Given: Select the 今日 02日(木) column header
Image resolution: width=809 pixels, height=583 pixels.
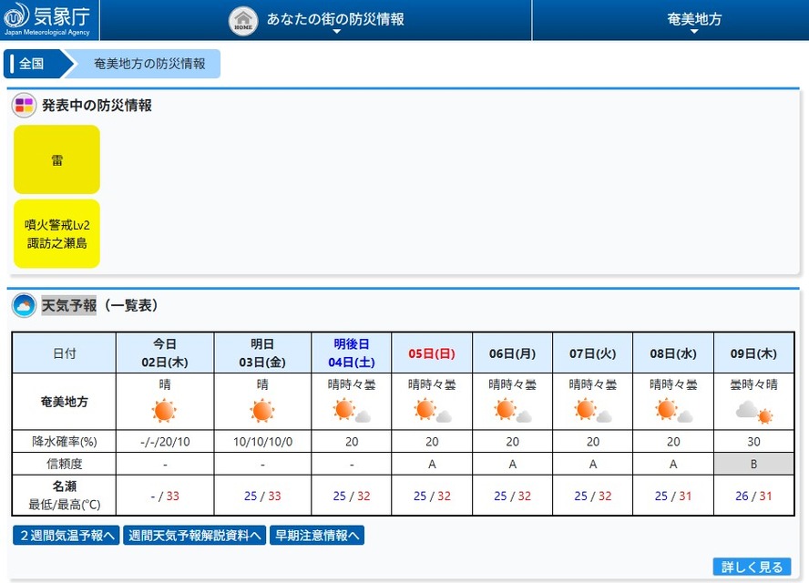Looking at the screenshot, I should (165, 353).
